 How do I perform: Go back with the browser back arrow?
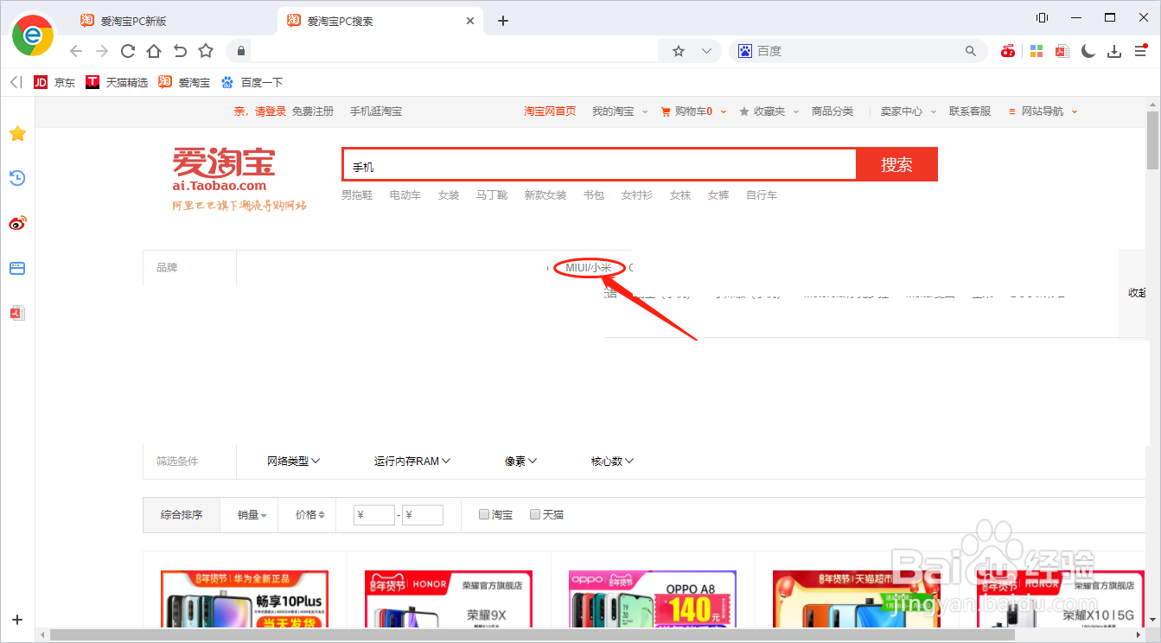click(76, 51)
